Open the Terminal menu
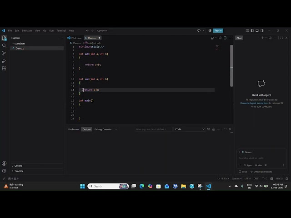 (61, 30)
